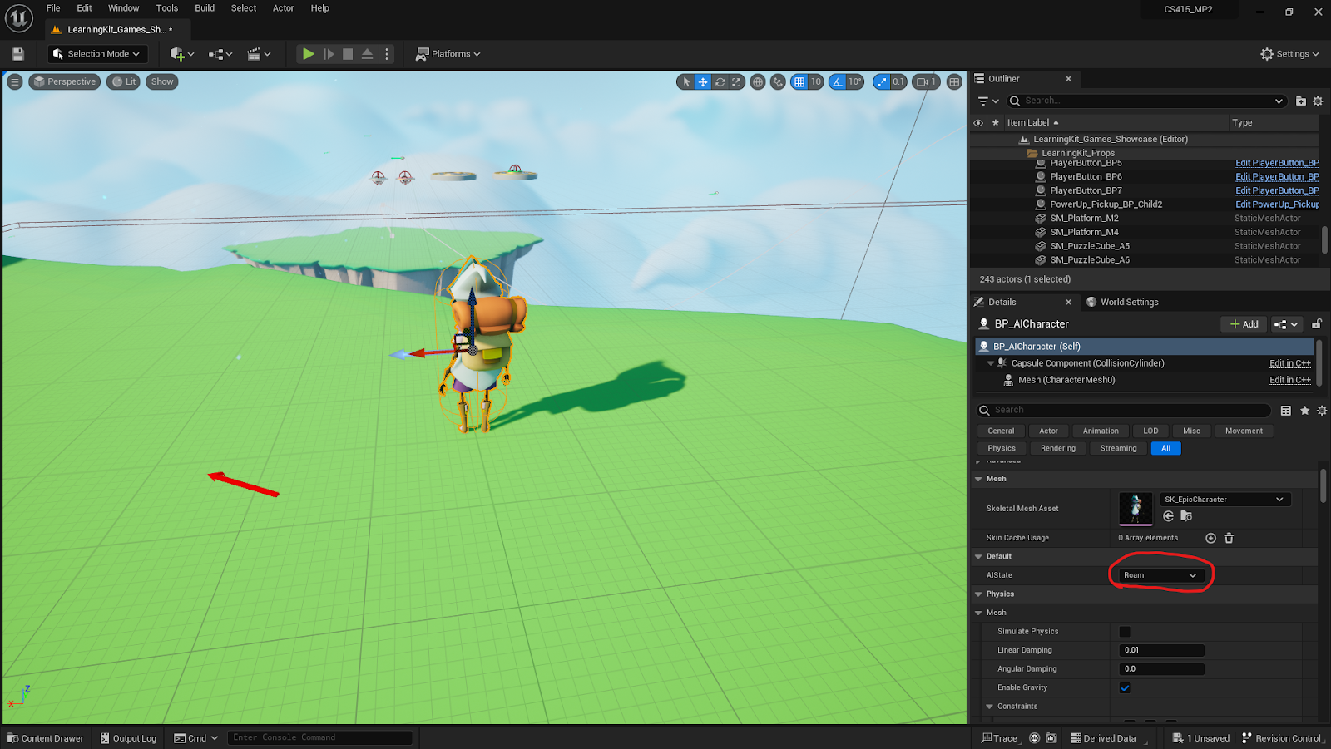Toggle visibility column eye in Outliner header

(x=978, y=122)
